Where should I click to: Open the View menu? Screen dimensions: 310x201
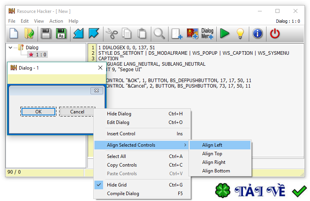click(x=39, y=21)
